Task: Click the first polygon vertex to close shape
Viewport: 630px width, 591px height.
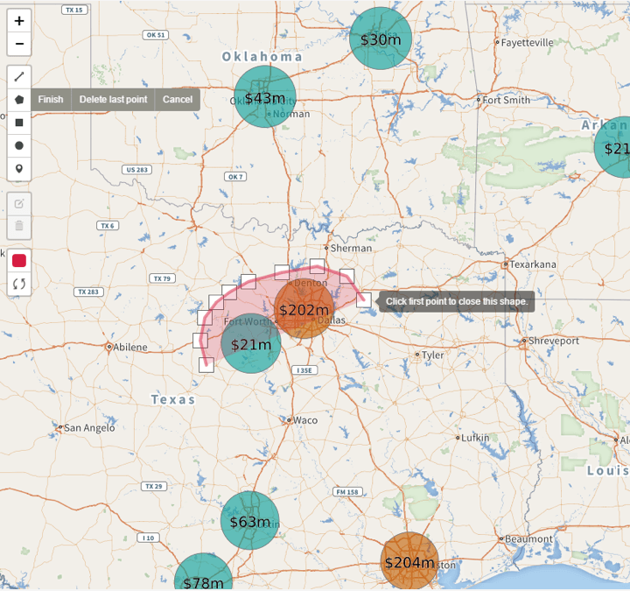Action: [206, 365]
